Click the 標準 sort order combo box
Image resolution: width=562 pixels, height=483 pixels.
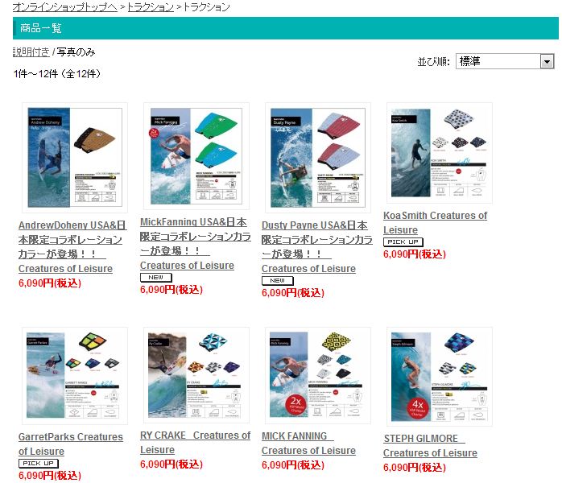(x=505, y=62)
